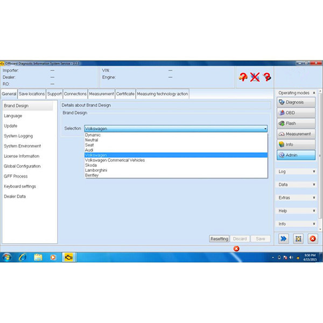This screenshot has height=323, width=323.
Task: Expand the Extras section
Action: coord(296,198)
